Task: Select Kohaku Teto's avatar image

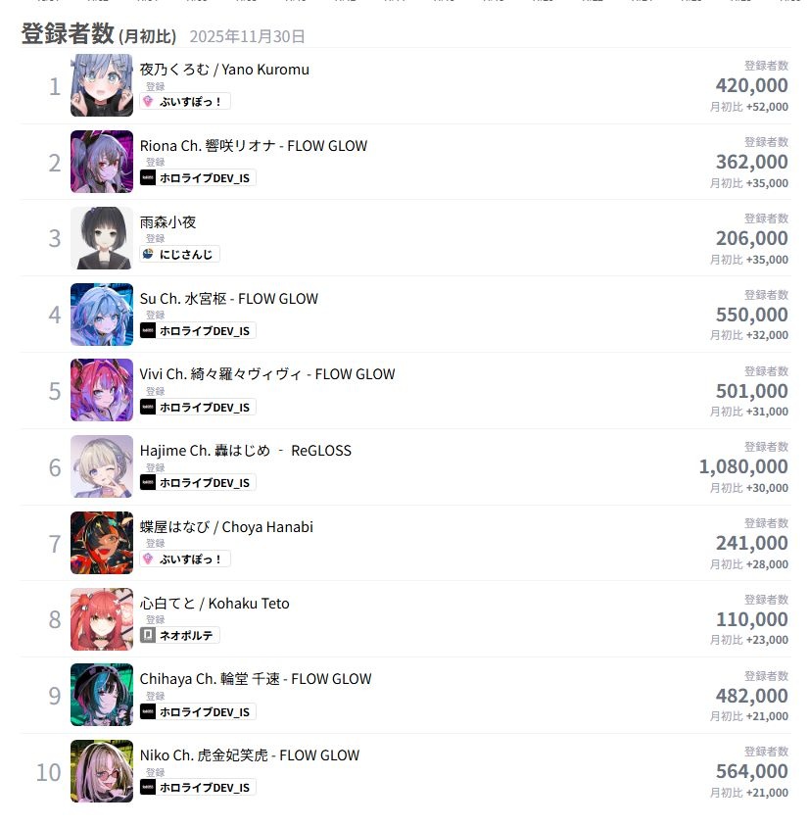Action: click(x=102, y=619)
